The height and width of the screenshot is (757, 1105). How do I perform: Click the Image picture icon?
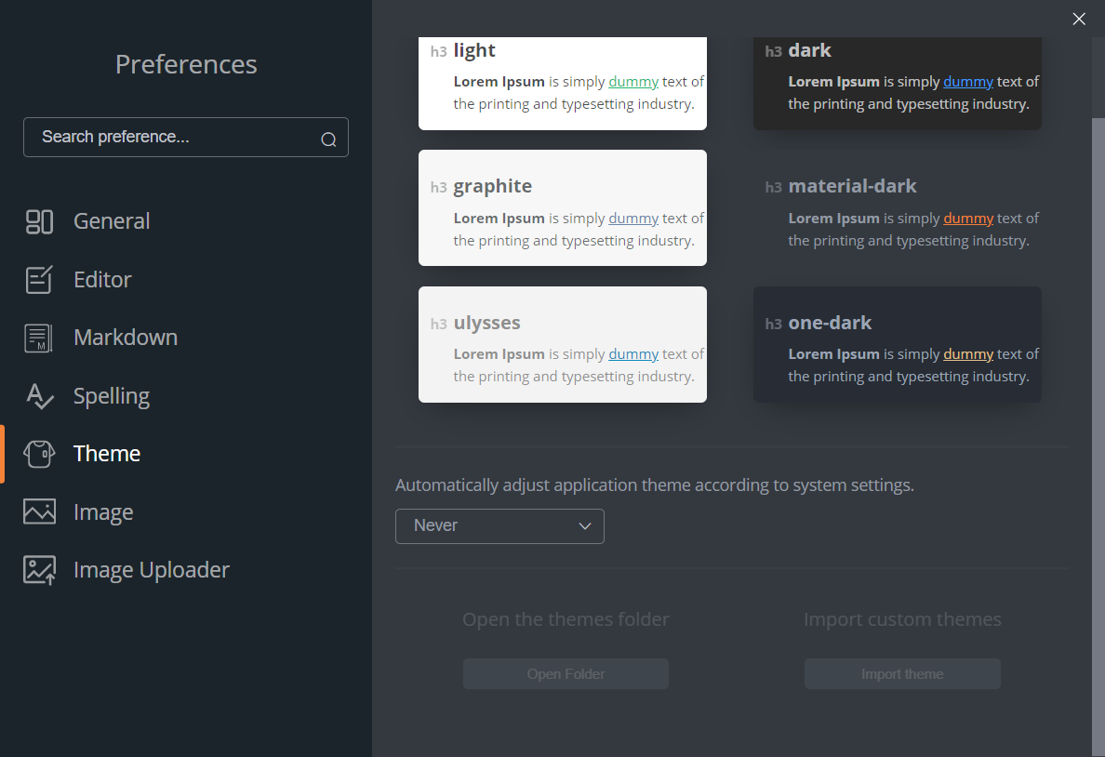tap(39, 511)
